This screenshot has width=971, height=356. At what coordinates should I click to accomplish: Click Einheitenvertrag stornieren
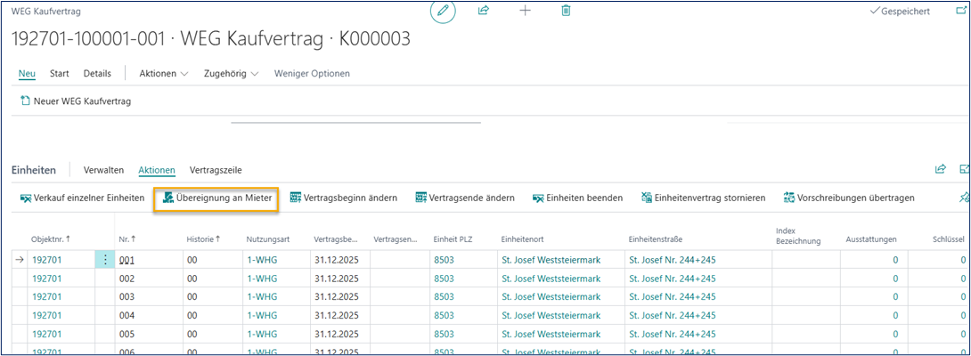pos(703,198)
